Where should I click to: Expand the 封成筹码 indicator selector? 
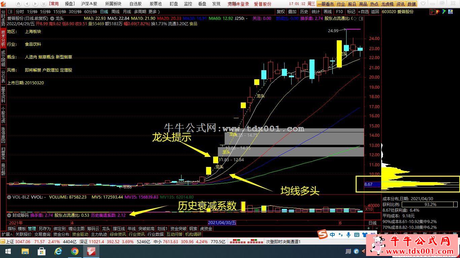coord(9,215)
